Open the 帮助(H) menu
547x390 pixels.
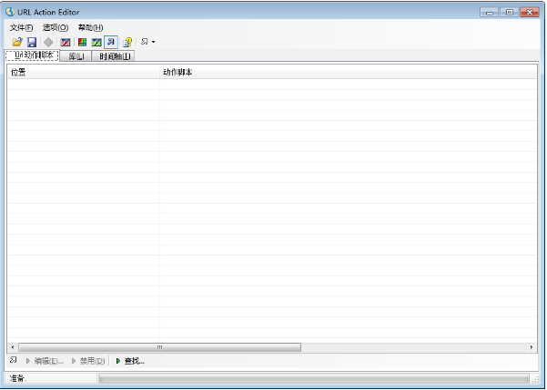[x=91, y=27]
